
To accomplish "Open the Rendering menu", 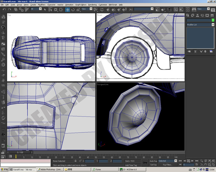I will 92,5.
